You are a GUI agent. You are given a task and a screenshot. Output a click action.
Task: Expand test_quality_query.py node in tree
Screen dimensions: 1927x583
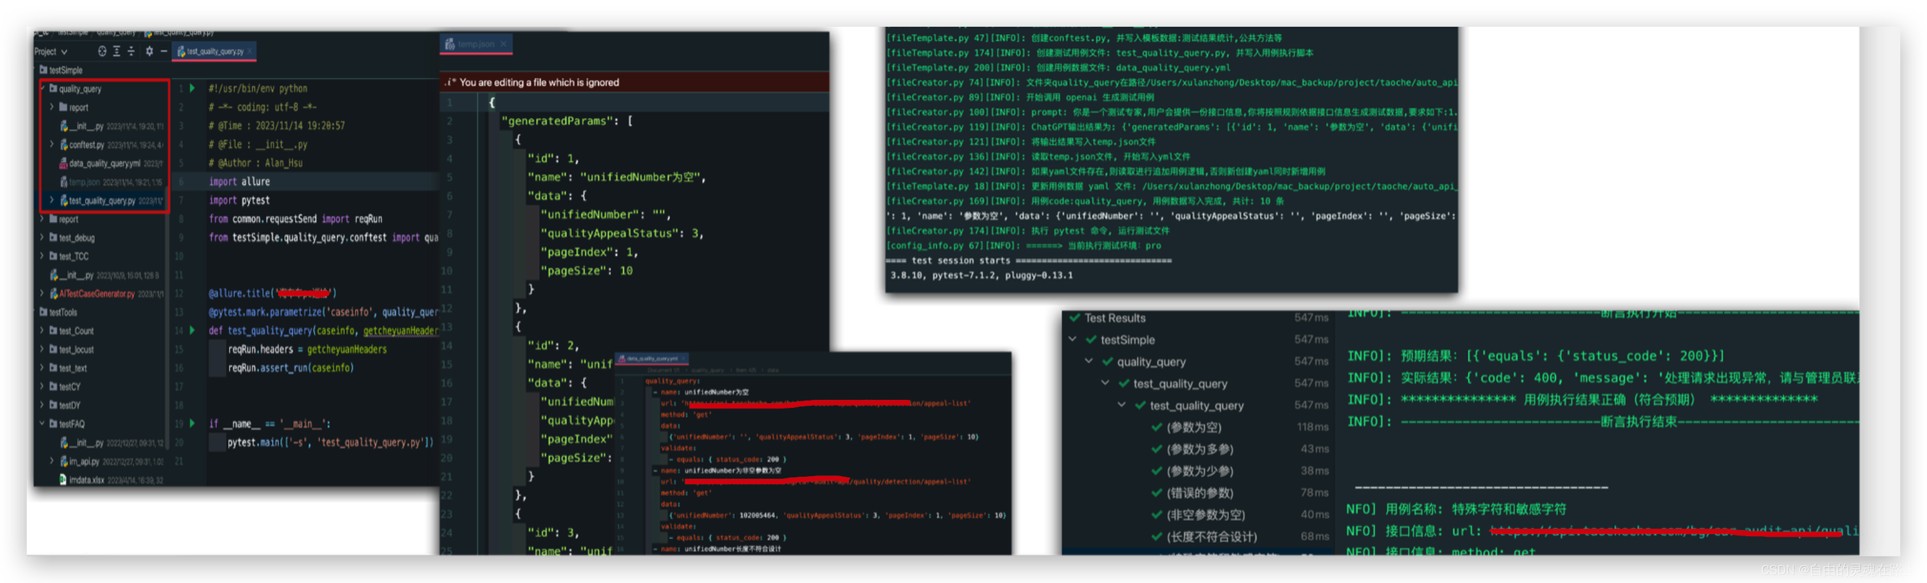(x=51, y=201)
